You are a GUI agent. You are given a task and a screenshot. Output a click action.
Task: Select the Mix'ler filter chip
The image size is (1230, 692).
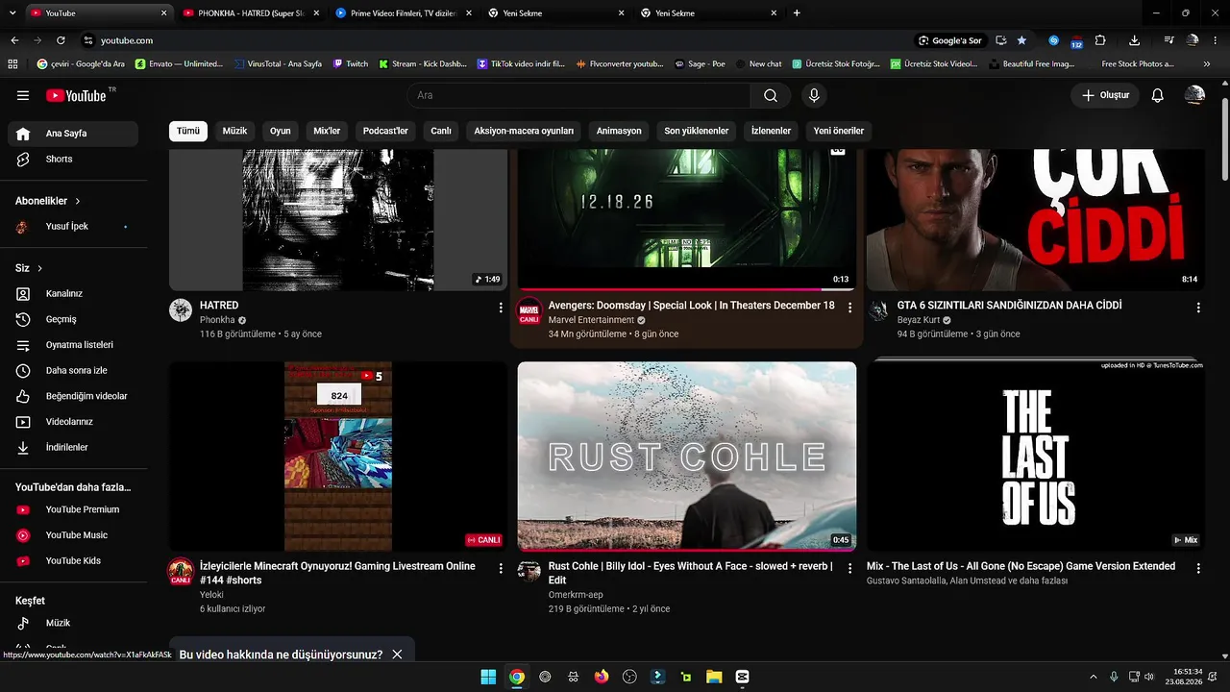[x=327, y=131]
